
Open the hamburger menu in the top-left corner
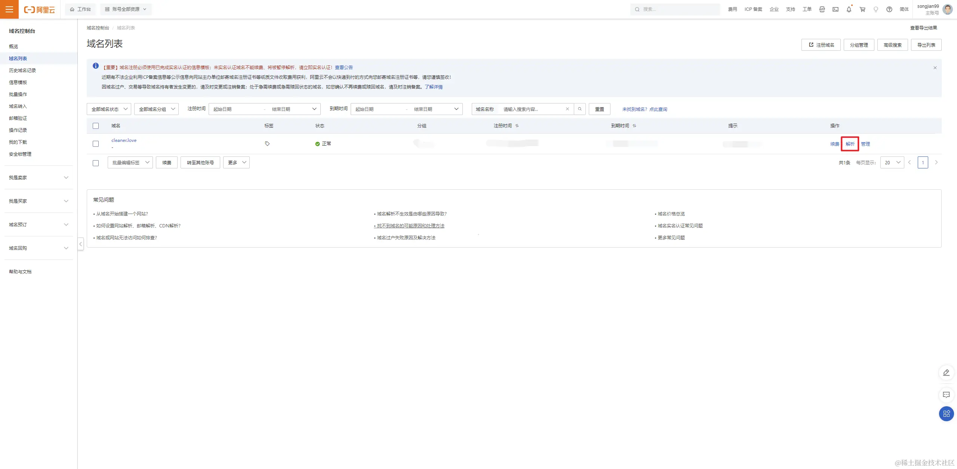pyautogui.click(x=9, y=9)
